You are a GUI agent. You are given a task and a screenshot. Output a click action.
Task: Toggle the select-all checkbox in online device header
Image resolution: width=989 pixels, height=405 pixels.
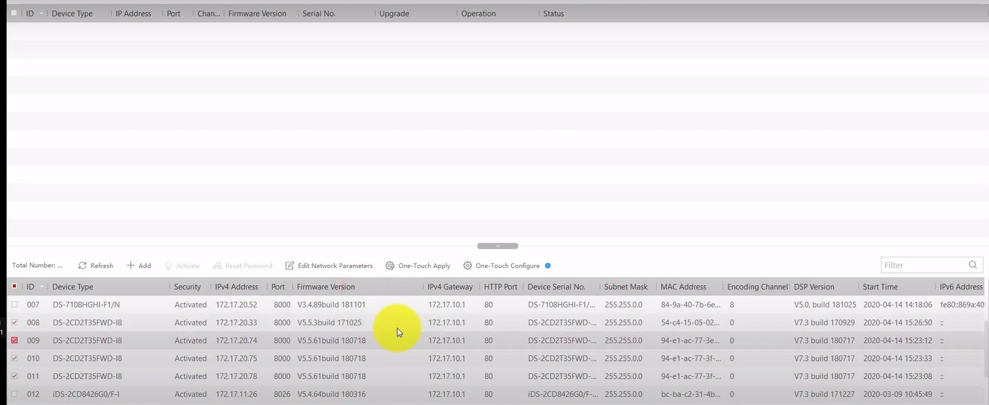coord(14,286)
